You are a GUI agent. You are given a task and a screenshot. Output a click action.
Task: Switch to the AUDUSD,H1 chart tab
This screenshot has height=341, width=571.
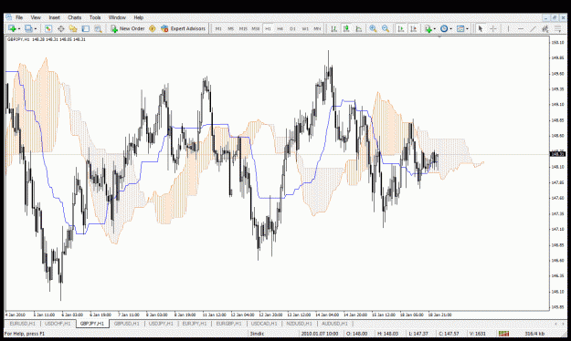click(334, 324)
